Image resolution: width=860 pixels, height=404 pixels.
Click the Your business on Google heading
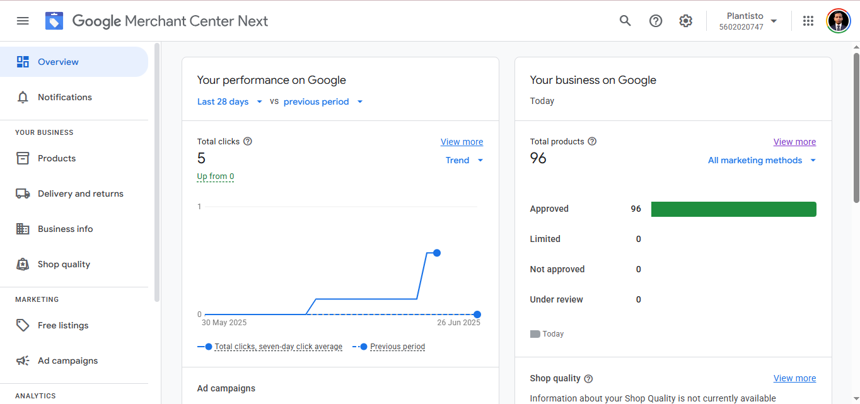593,80
